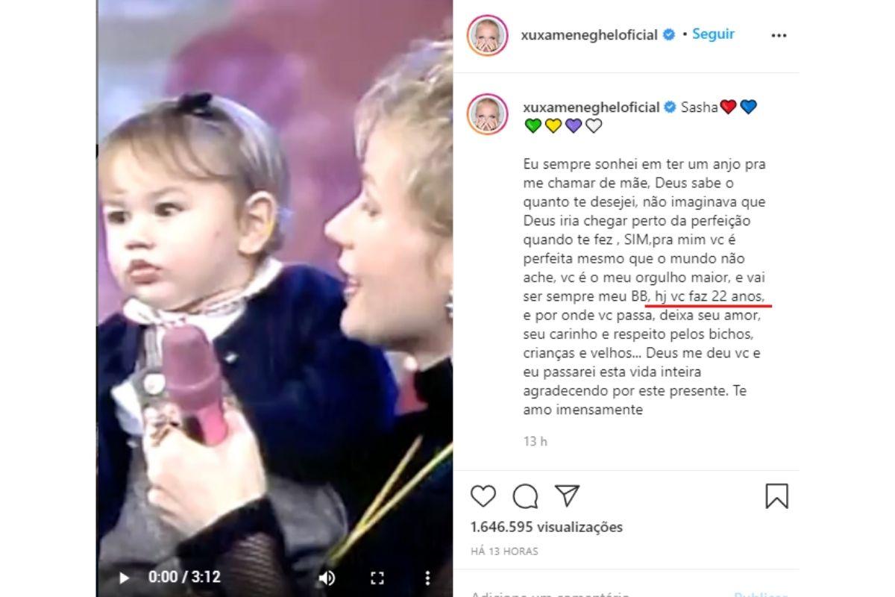This screenshot has width=895, height=597.
Task: Focus the add comment input field
Action: point(597,594)
